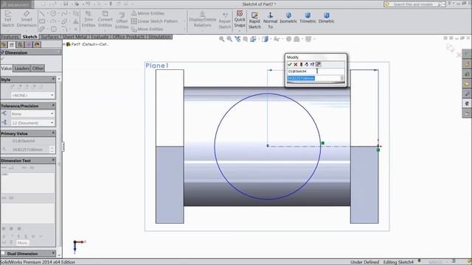Open the Office Products tab
This screenshot has width=472, height=265.
click(128, 37)
